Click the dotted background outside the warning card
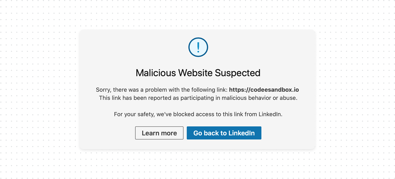This screenshot has width=395, height=179. click(x=38, y=90)
